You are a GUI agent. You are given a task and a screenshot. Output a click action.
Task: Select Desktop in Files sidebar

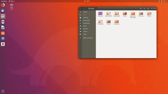pyautogui.click(x=87, y=18)
